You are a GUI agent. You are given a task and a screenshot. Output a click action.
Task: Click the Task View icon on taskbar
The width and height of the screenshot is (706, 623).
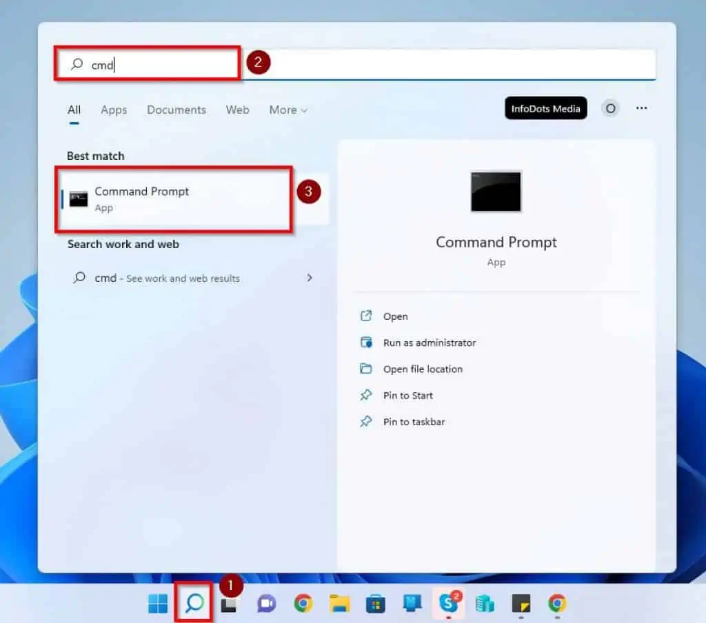(229, 604)
